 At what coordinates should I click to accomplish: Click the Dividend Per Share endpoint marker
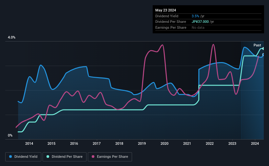point(263,49)
